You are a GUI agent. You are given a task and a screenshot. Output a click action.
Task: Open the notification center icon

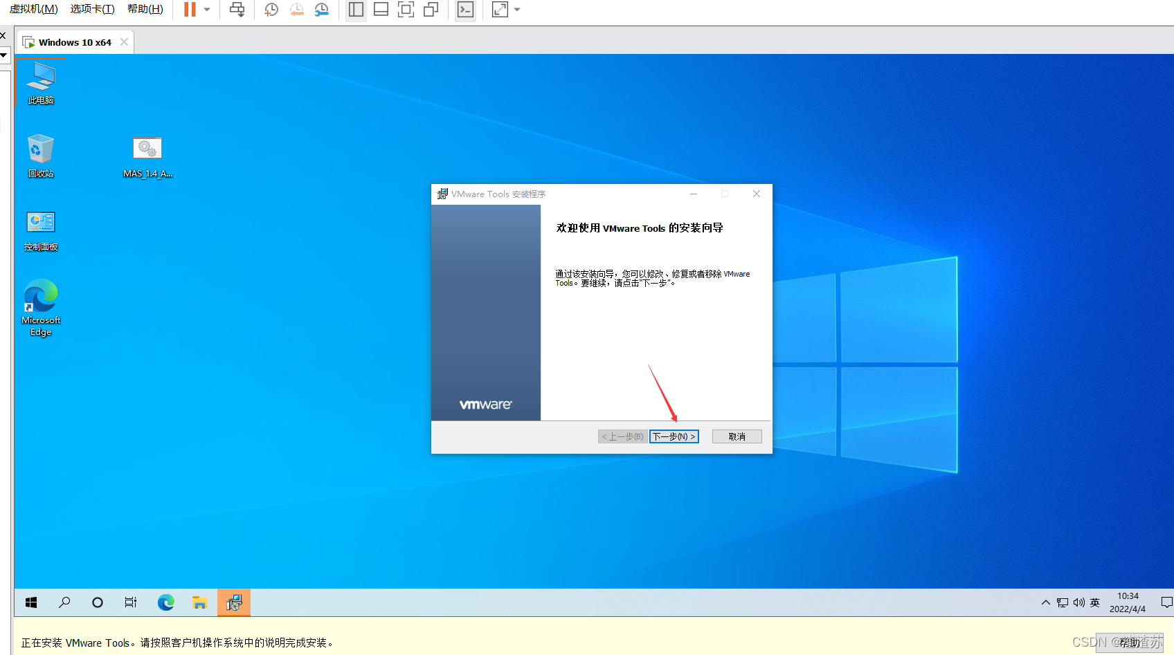pos(1166,602)
